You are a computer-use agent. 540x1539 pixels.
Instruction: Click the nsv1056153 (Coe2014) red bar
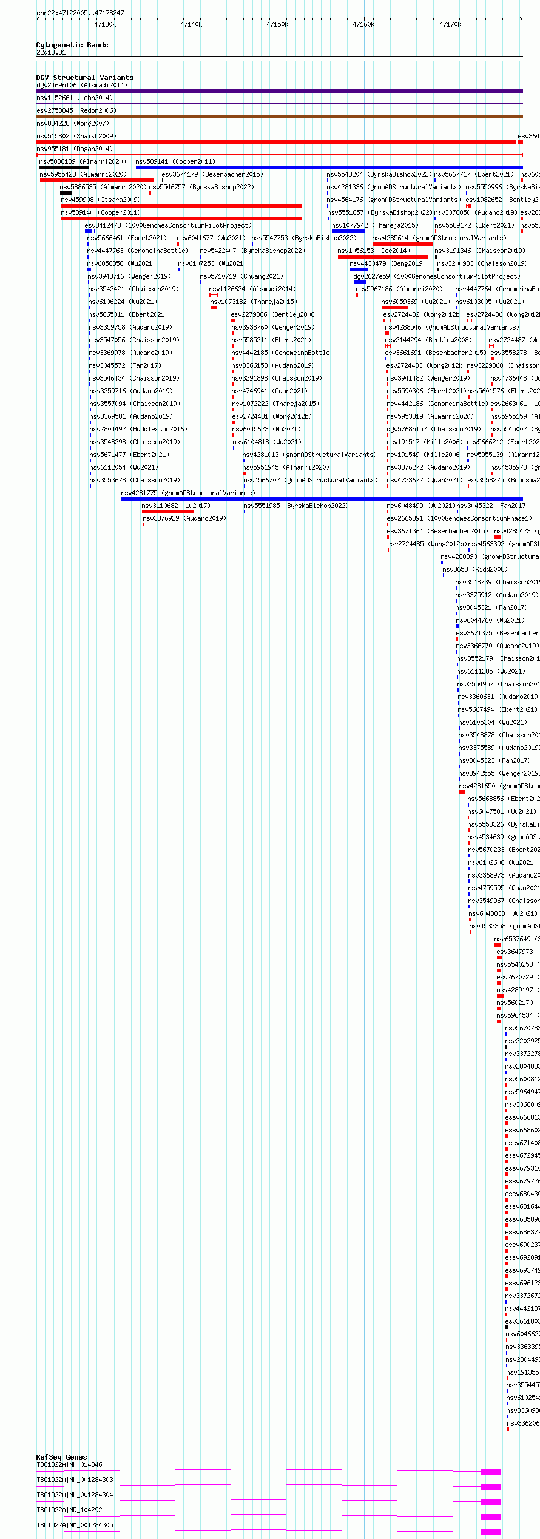(383, 257)
